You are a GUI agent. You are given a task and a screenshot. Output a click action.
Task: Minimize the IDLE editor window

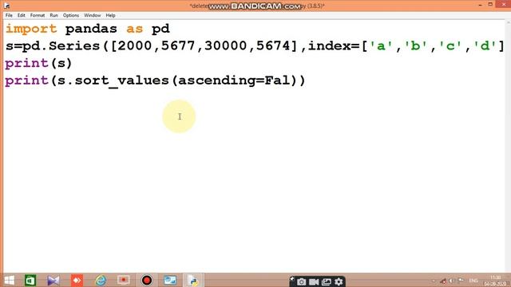click(480, 5)
